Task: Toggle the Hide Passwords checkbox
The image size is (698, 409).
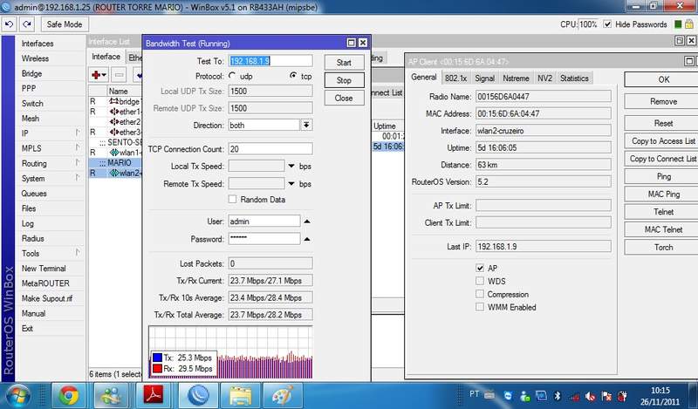Action: coord(607,24)
